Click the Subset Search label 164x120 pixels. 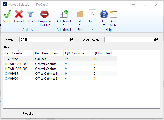pos(90,40)
